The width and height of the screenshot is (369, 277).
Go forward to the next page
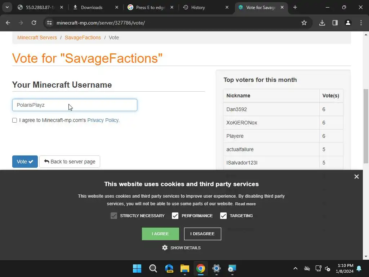[x=21, y=23]
